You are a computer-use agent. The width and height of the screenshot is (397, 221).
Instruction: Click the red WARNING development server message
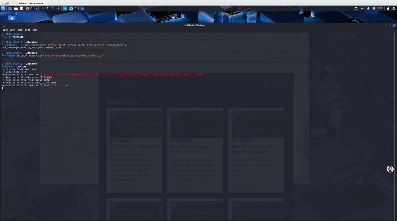[x=123, y=74]
